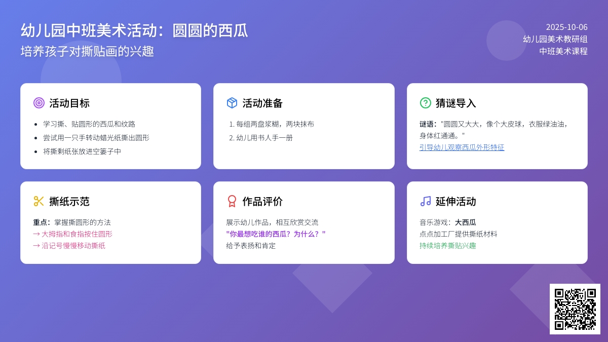The height and width of the screenshot is (342, 608).
Task: Click the music note icon beside 延伸活动
Action: (x=426, y=201)
